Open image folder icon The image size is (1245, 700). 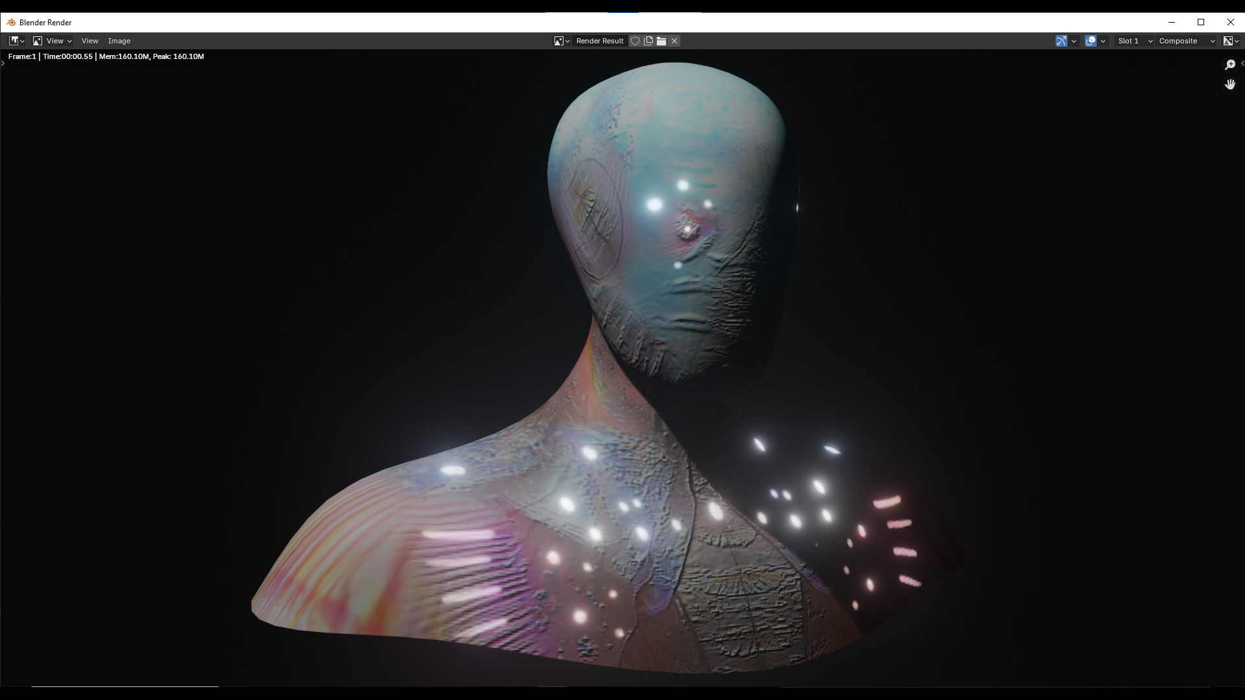click(661, 41)
